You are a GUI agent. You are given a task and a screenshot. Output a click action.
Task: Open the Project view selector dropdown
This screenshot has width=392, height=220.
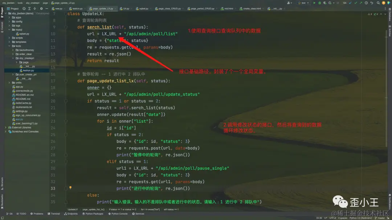[x=13, y=8]
